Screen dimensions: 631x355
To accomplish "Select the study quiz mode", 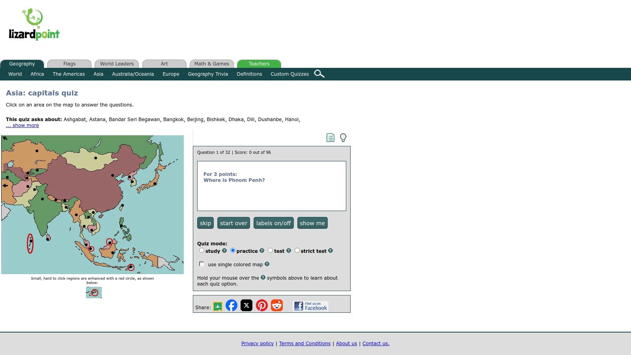I will click(202, 250).
